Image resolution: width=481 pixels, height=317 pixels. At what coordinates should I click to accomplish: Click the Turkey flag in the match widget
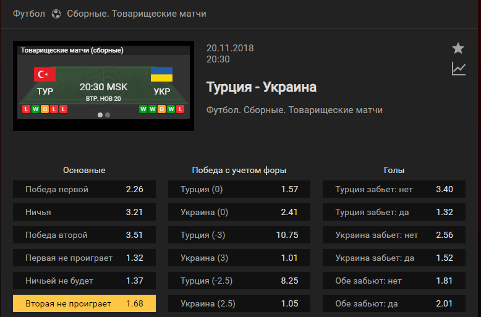pos(45,74)
